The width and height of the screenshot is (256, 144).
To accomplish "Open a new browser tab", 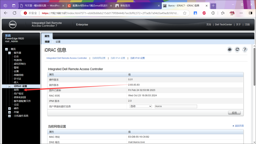I will pos(213,5).
